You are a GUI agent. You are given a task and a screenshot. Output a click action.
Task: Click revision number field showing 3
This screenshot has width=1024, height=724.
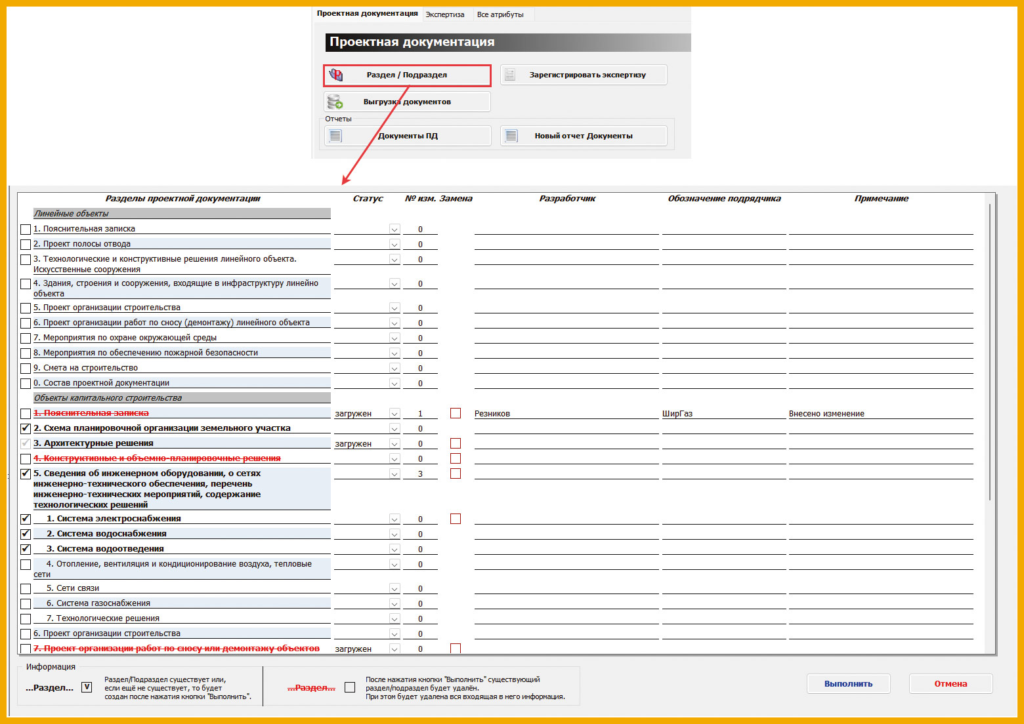pos(420,474)
